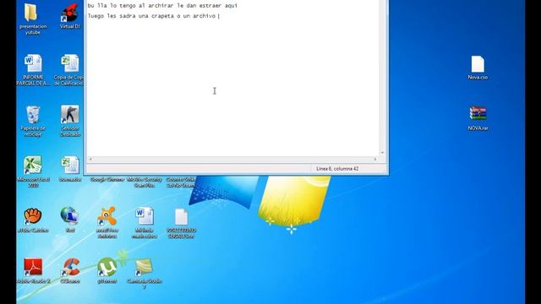541x304 pixels.
Task: Select the Copia de Copia Excel file icon
Action: click(70, 63)
